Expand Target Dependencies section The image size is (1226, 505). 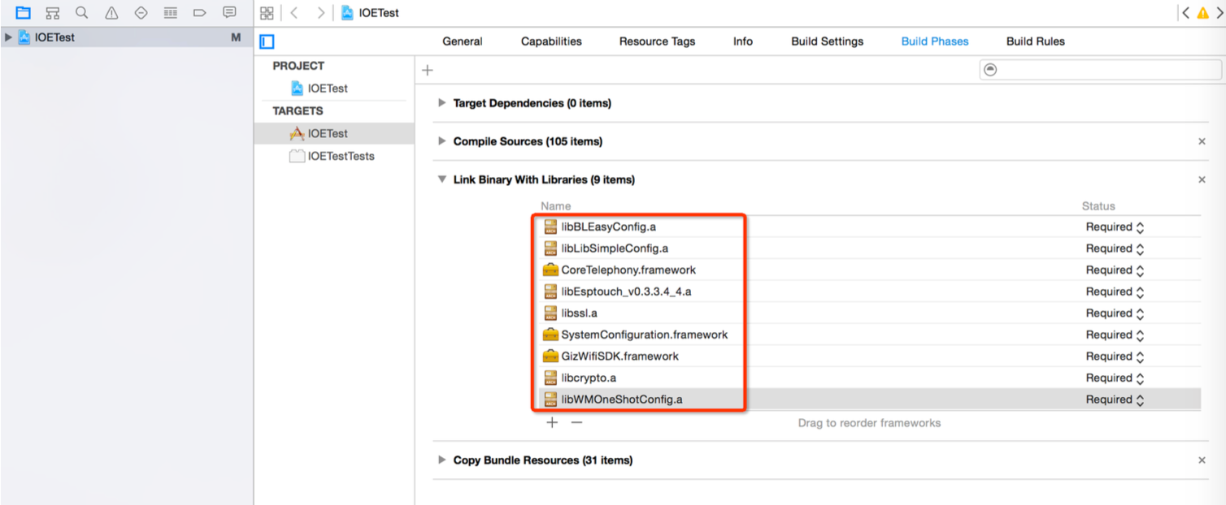click(x=442, y=103)
